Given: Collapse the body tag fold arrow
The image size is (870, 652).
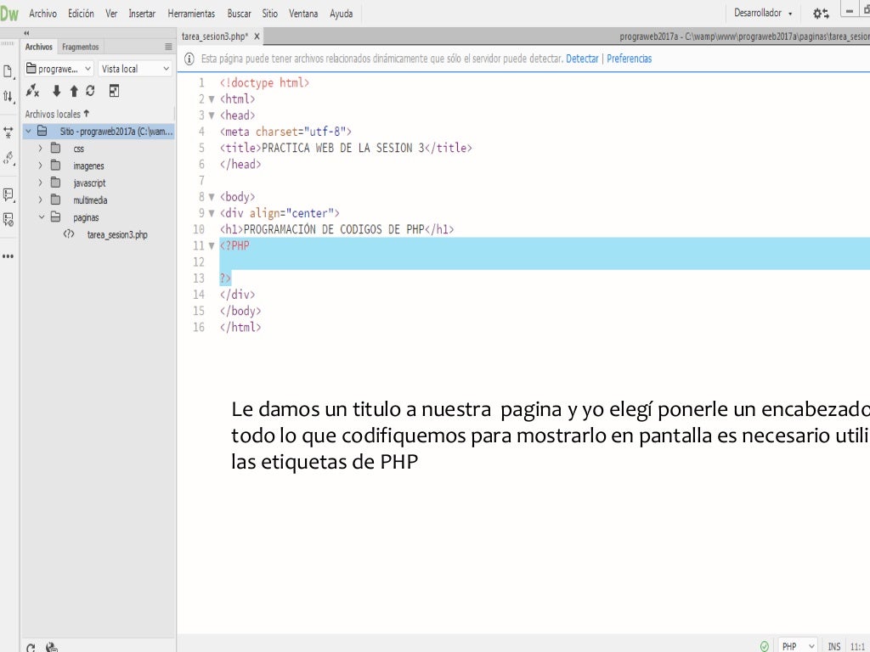Looking at the screenshot, I should [212, 197].
